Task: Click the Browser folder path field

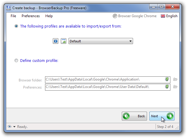Action: [x=105, y=79]
